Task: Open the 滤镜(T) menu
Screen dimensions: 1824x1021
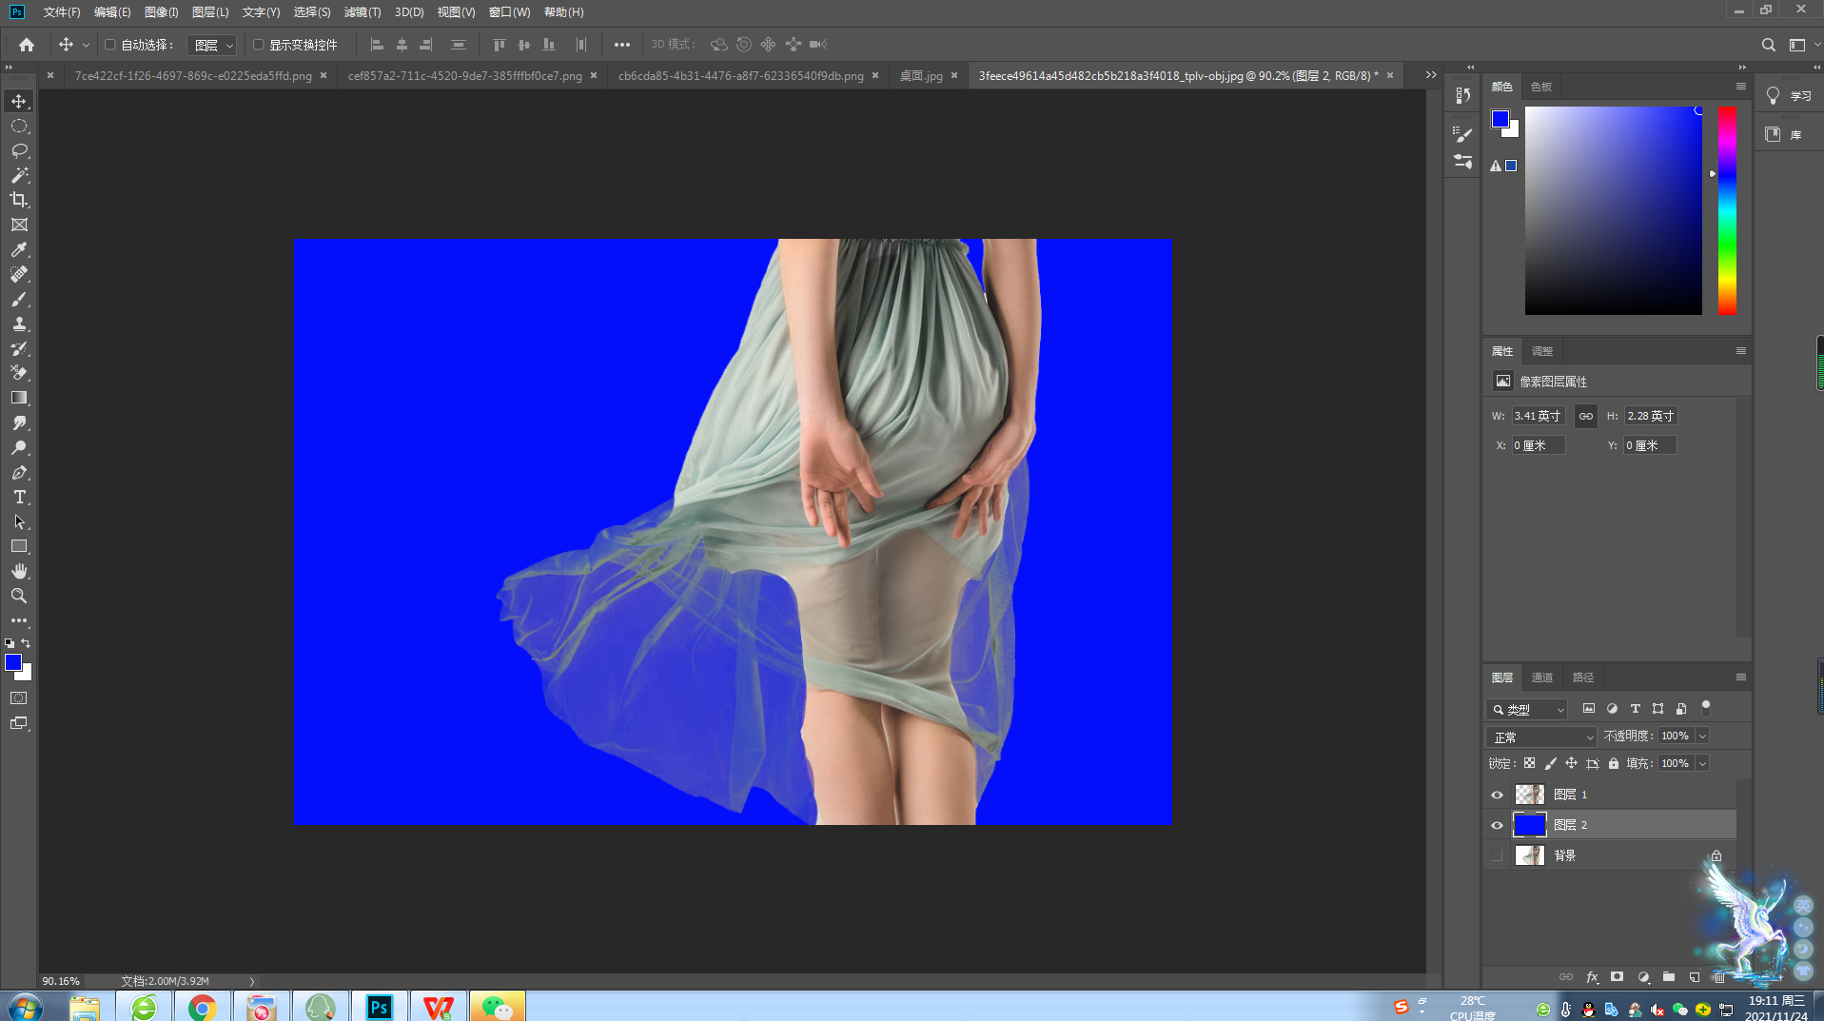Action: pos(362,12)
